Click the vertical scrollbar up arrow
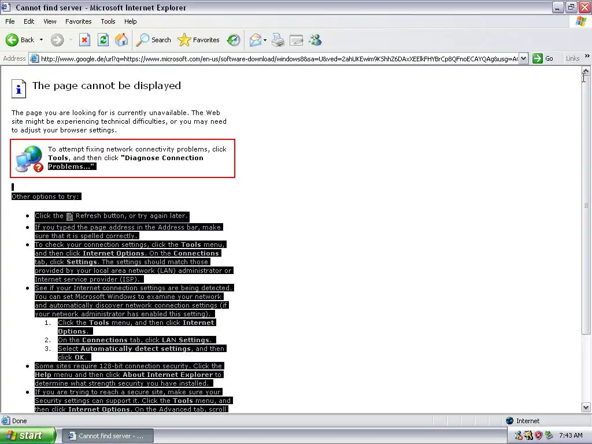 tap(586, 71)
